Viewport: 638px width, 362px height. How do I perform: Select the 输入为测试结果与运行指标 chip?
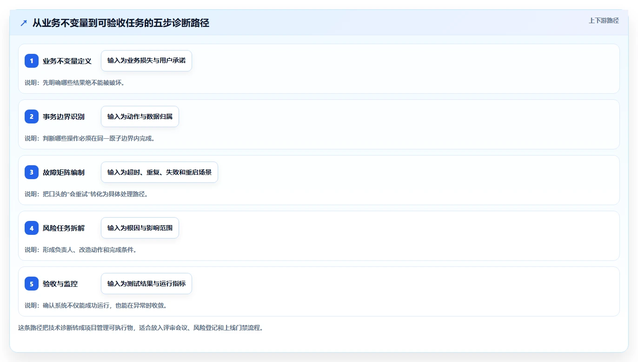point(146,284)
